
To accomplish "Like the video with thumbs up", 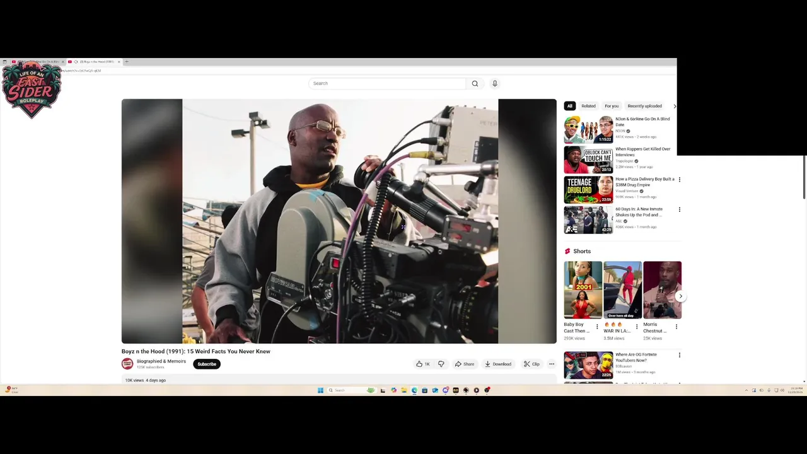I will tap(422, 364).
